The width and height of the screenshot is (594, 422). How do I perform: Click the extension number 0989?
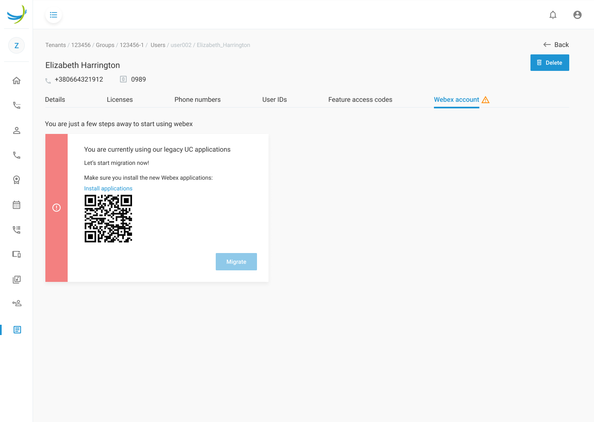(x=139, y=79)
